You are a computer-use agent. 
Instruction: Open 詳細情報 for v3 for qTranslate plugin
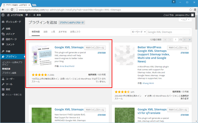[x=185, y=115]
